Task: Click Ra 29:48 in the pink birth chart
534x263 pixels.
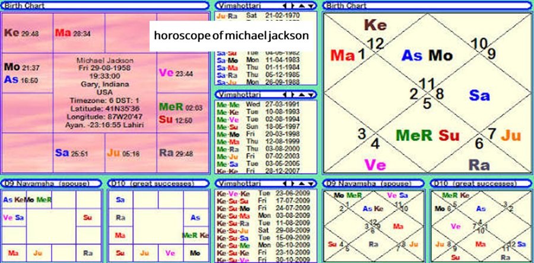Action: coord(176,153)
